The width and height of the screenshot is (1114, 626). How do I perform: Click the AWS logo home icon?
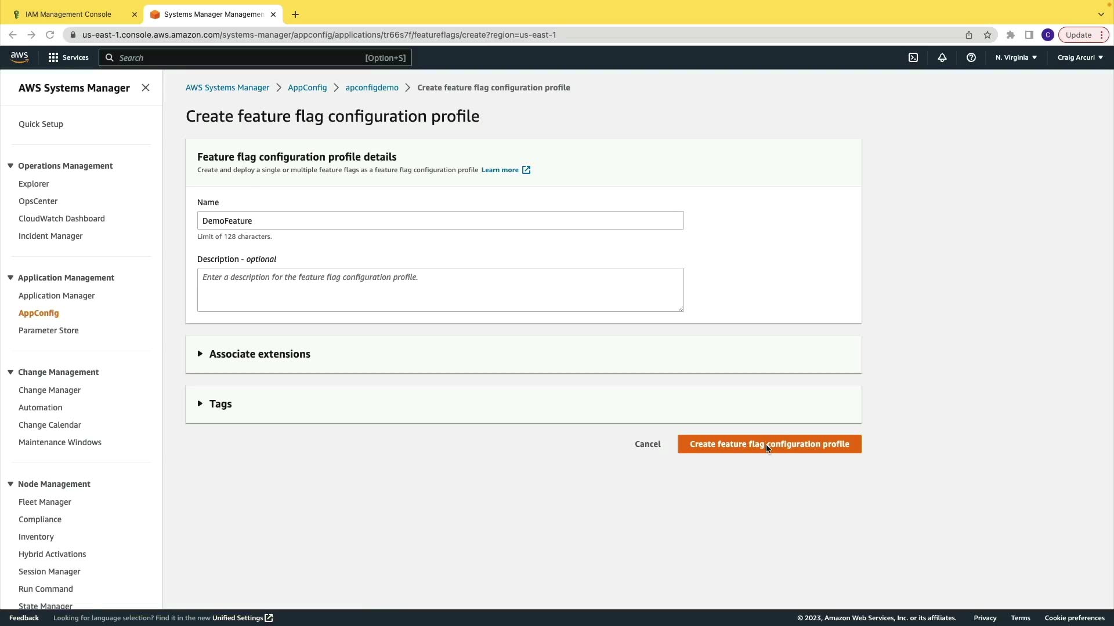tap(19, 57)
